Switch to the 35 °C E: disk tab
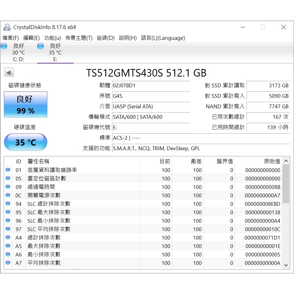 coord(55,52)
